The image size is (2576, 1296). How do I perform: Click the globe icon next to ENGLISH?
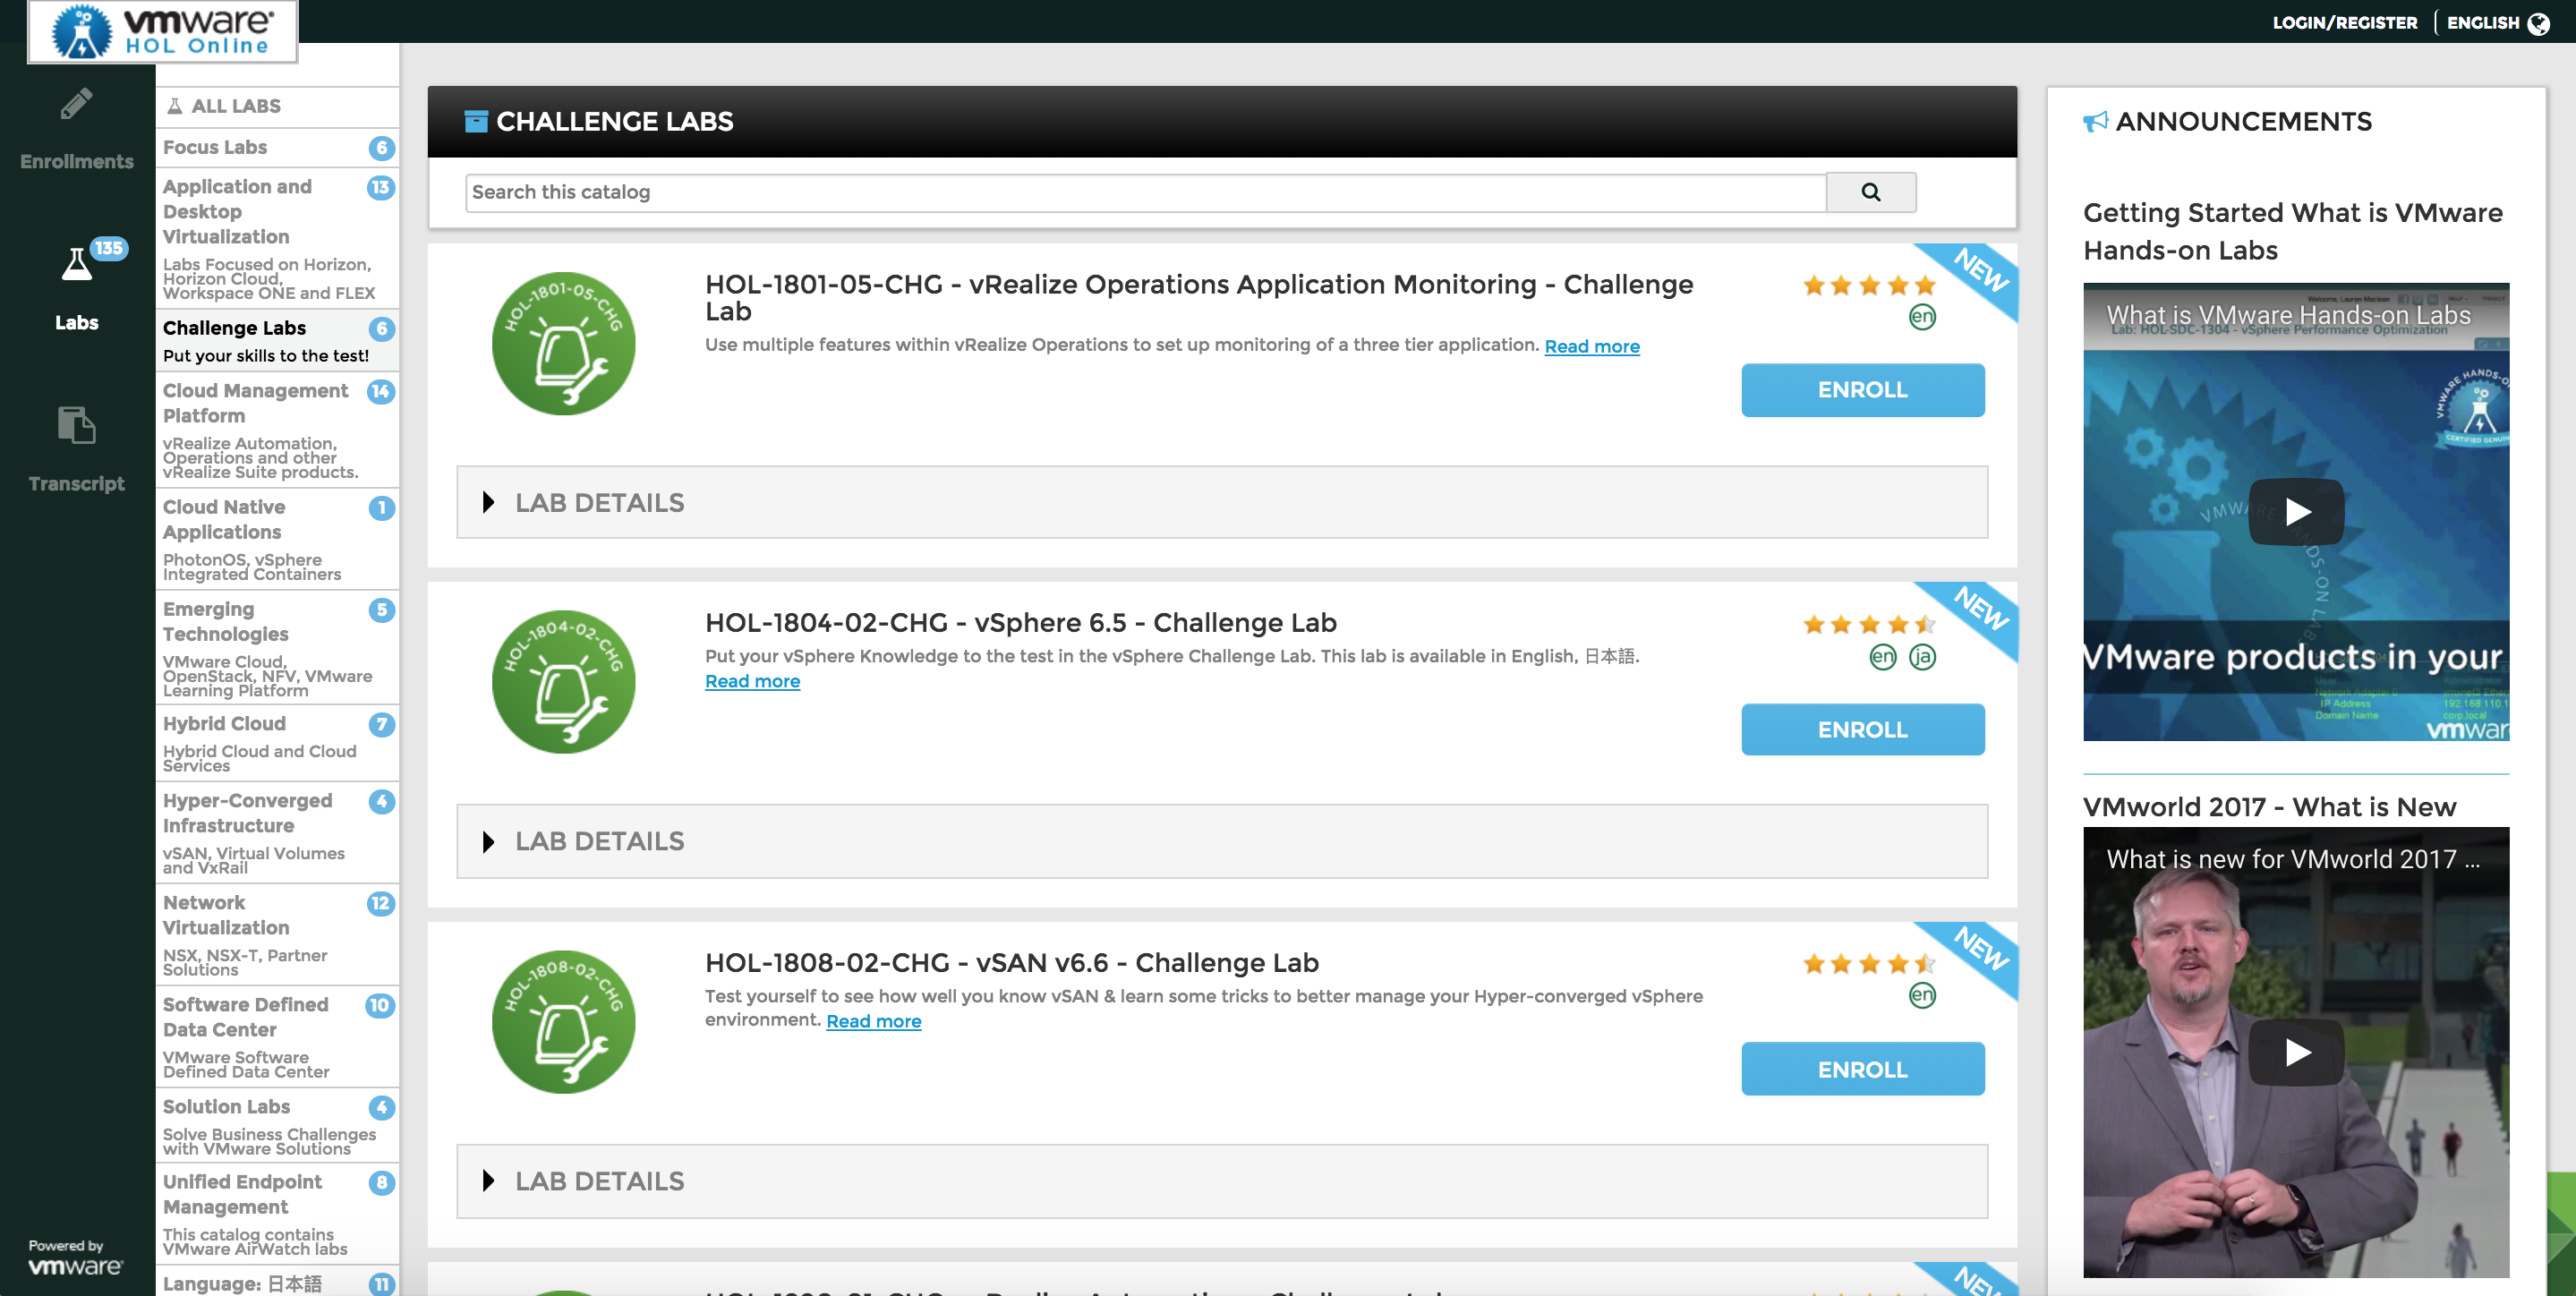coord(2540,21)
